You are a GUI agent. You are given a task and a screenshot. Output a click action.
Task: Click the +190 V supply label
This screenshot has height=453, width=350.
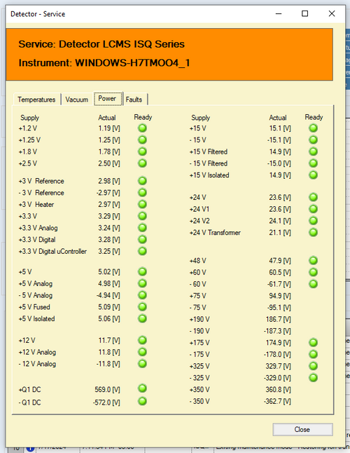click(199, 319)
